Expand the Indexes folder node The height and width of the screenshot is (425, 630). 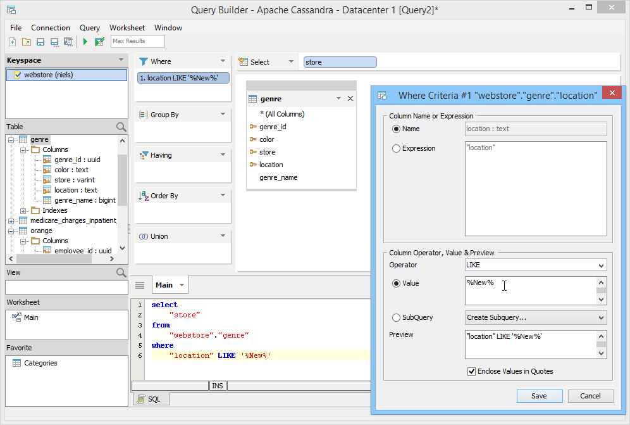(23, 211)
